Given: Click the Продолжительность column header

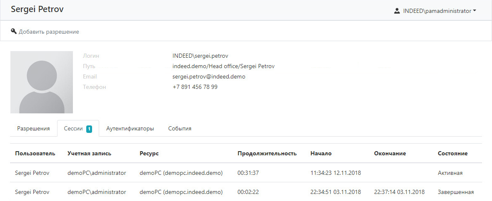Looking at the screenshot, I should point(267,154).
